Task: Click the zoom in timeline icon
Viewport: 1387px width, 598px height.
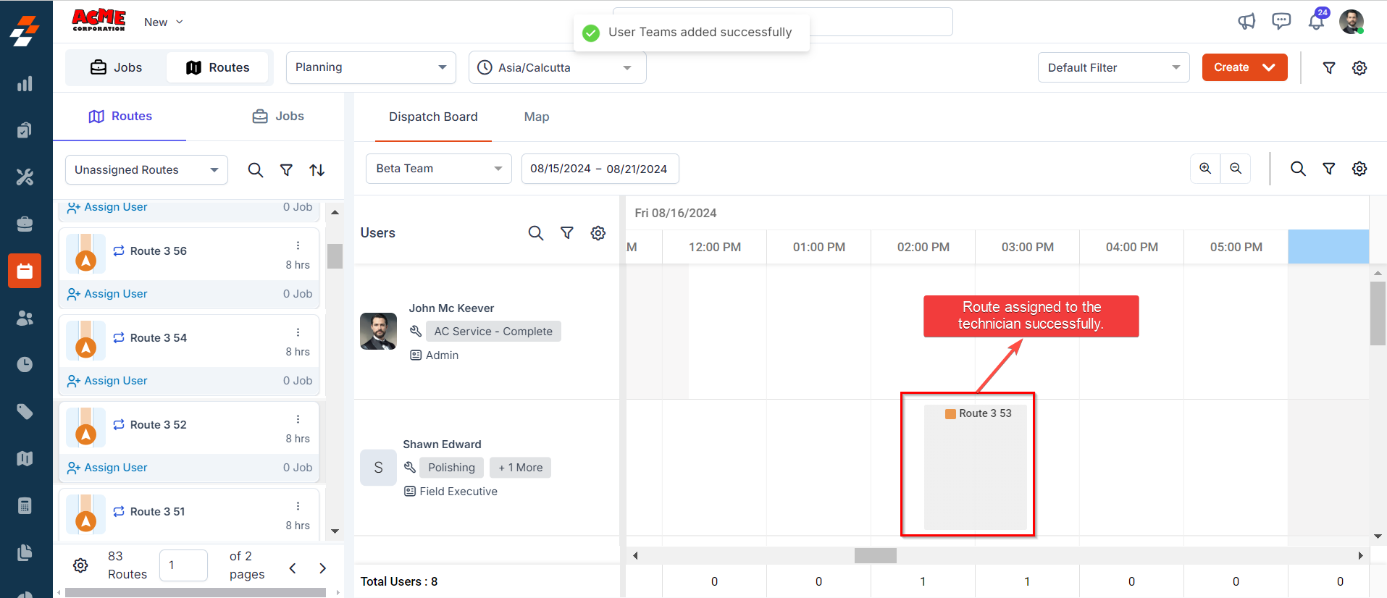Action: pos(1205,169)
